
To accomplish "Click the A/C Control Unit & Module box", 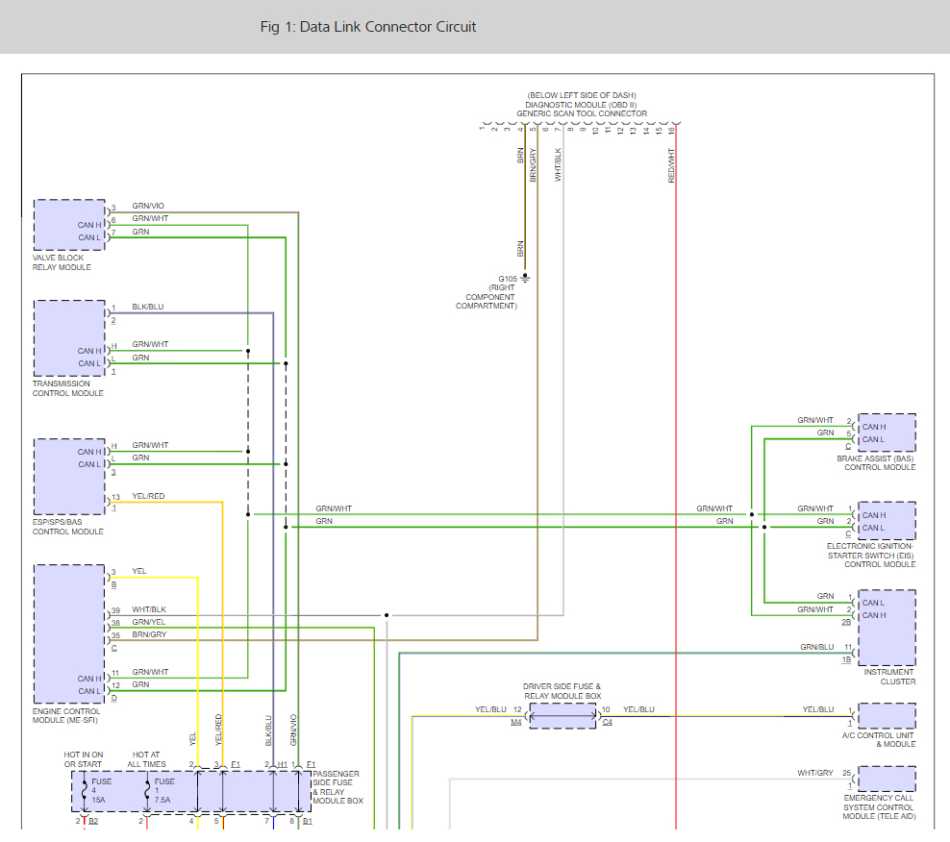I will [886, 715].
